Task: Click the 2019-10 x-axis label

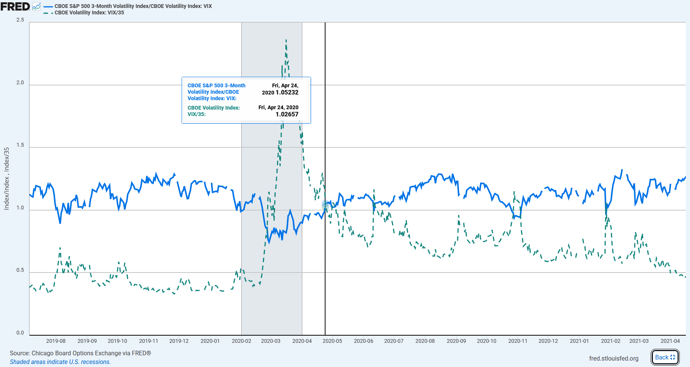Action: [x=117, y=341]
